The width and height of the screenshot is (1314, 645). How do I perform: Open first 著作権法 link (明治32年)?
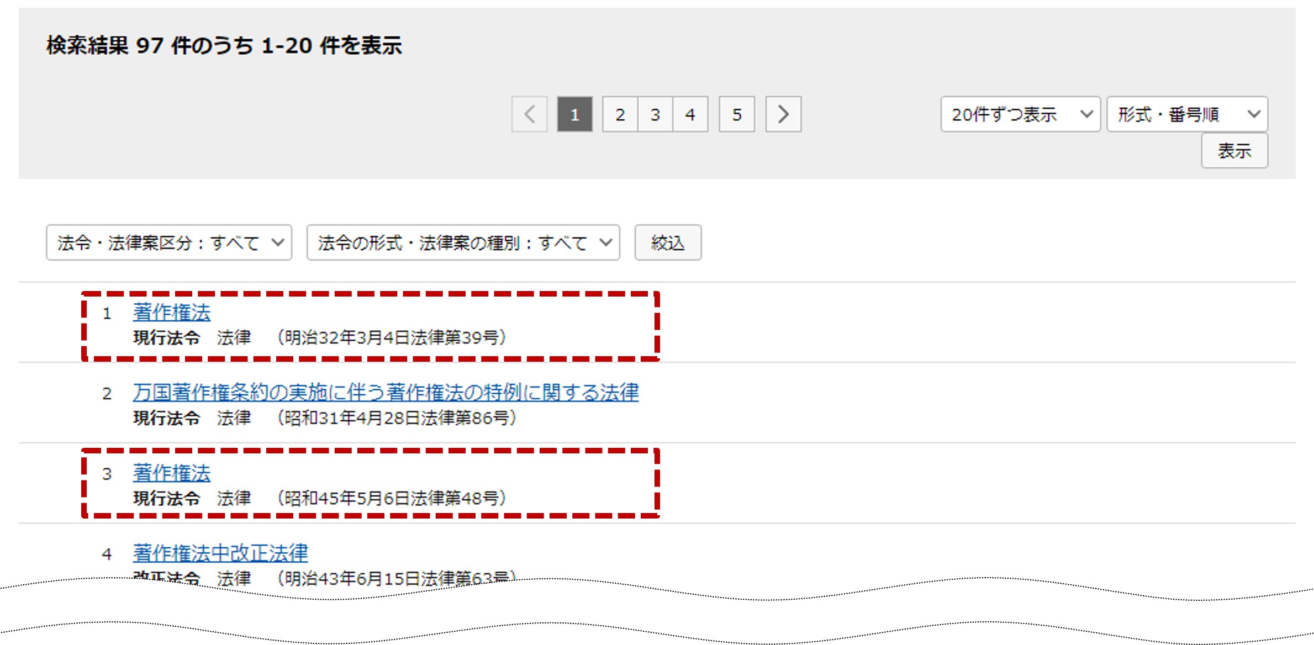[x=172, y=313]
